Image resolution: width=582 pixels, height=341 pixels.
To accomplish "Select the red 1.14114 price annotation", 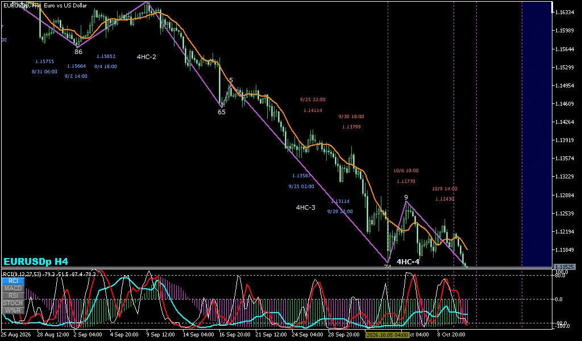I will (x=313, y=110).
